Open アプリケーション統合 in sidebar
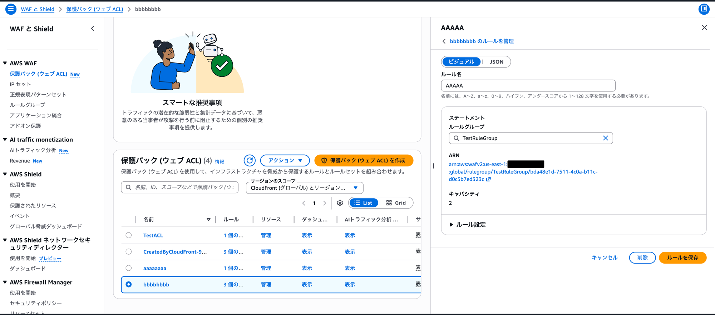Image resolution: width=715 pixels, height=315 pixels. tap(36, 115)
